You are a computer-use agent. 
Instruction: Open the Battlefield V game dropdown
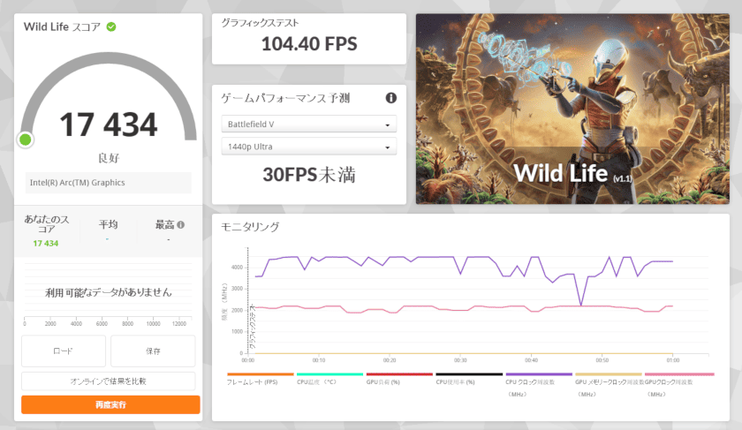click(x=308, y=124)
